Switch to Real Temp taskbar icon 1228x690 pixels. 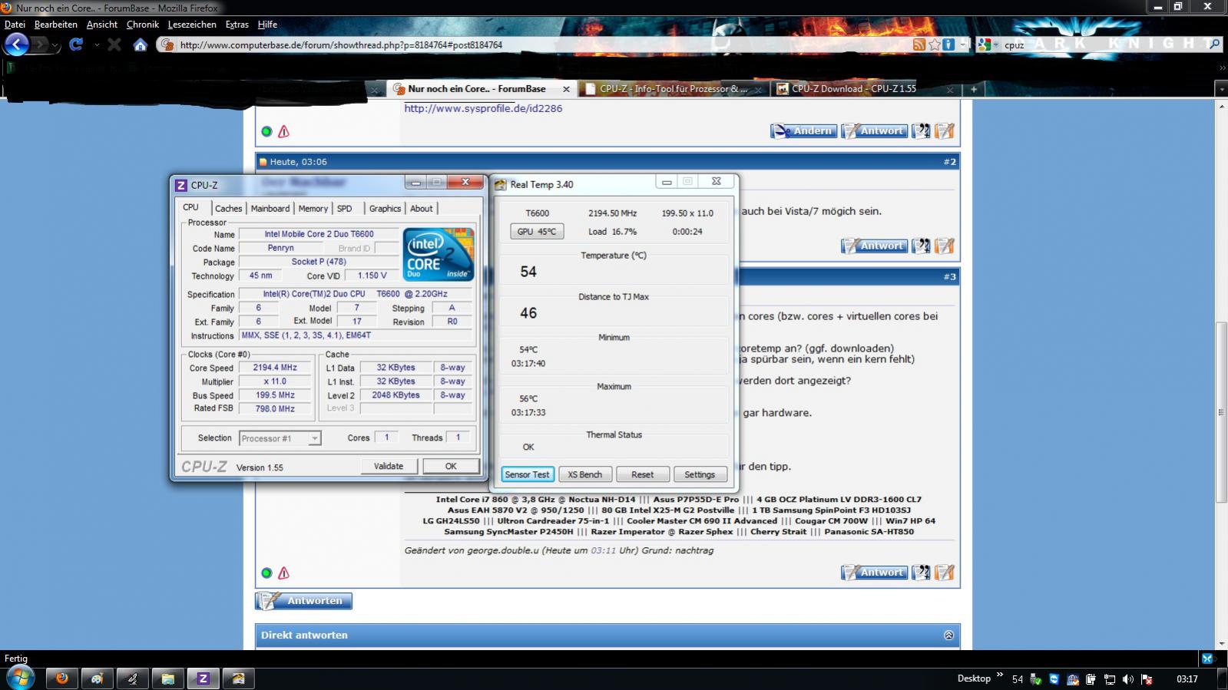(x=239, y=678)
